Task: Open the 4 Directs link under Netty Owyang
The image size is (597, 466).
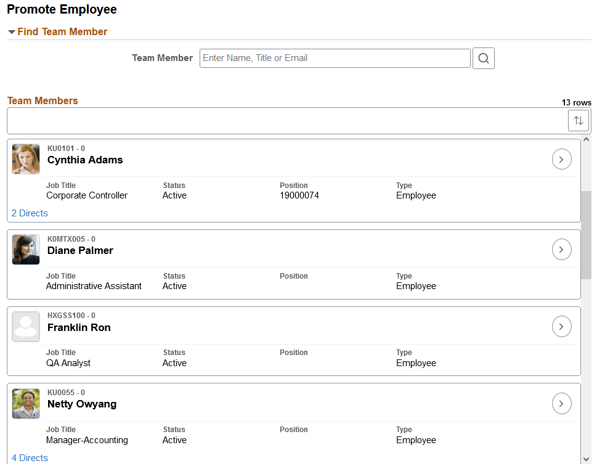Action: [x=29, y=457]
